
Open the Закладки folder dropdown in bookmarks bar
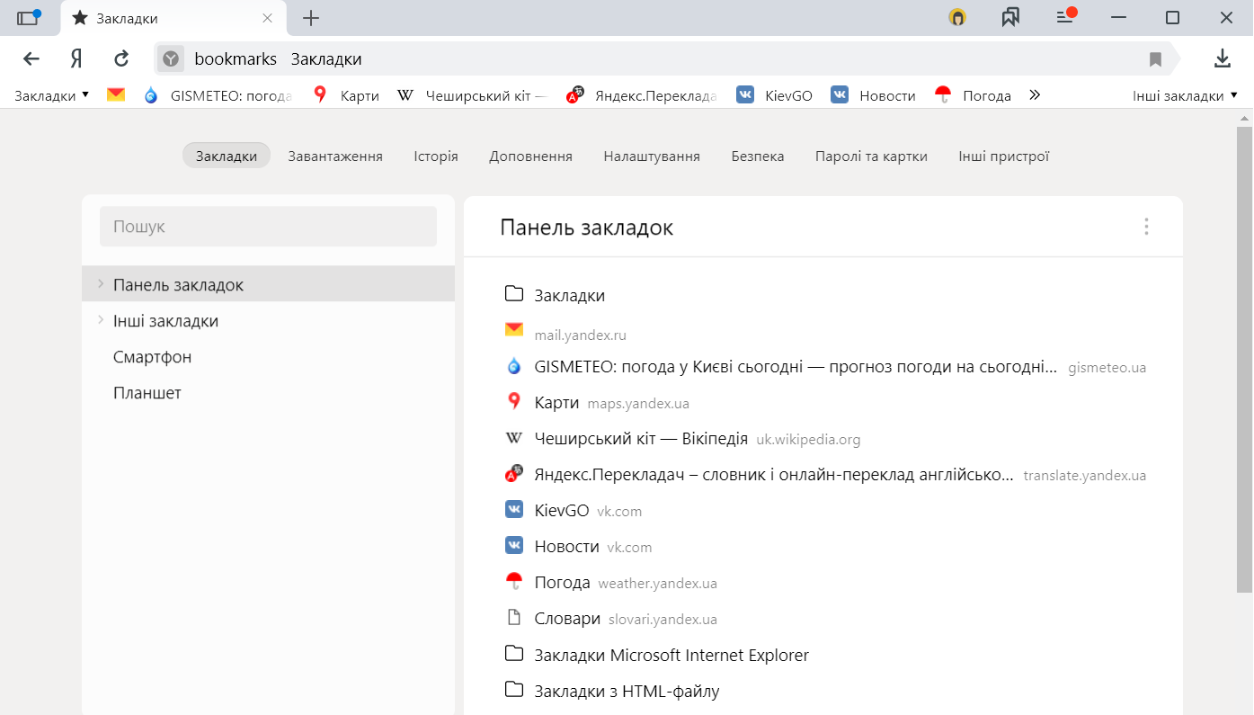(51, 95)
